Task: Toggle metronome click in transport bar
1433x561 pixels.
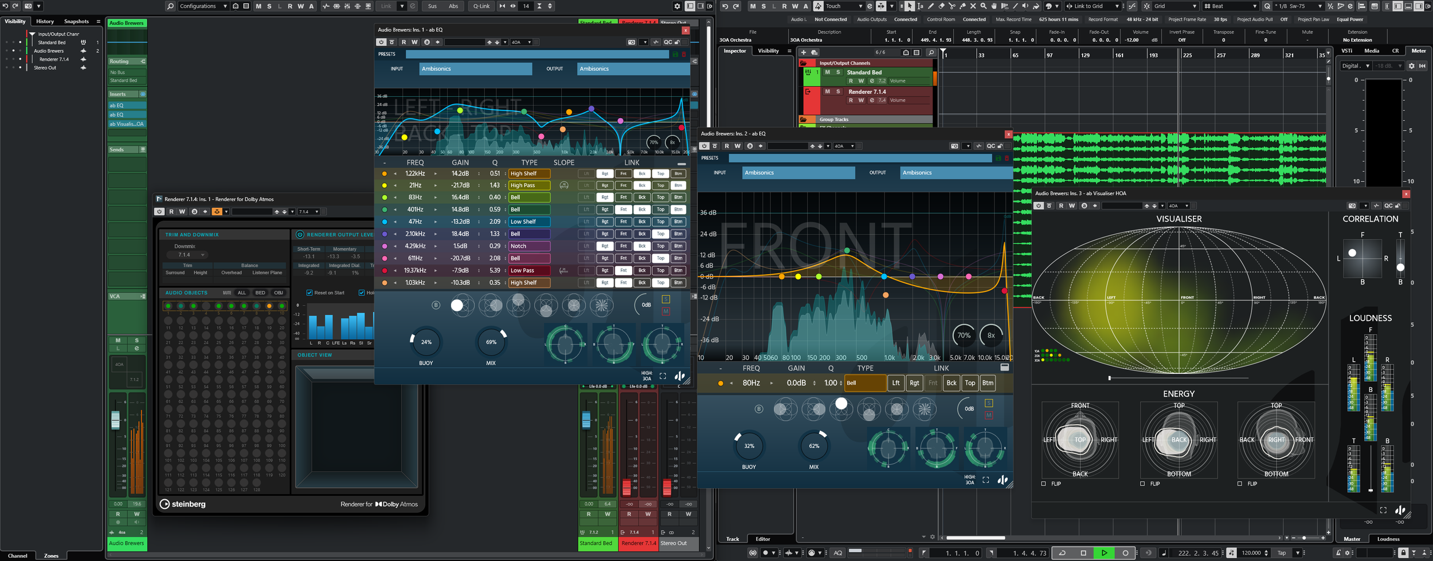Action: click(1338, 553)
